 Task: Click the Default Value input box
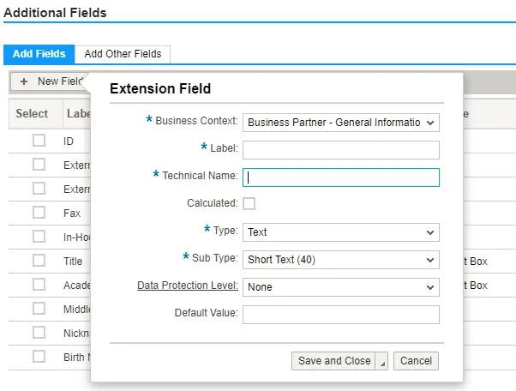coord(340,315)
